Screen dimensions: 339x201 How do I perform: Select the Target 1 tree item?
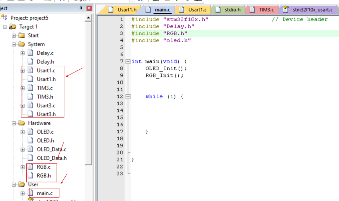[28, 27]
